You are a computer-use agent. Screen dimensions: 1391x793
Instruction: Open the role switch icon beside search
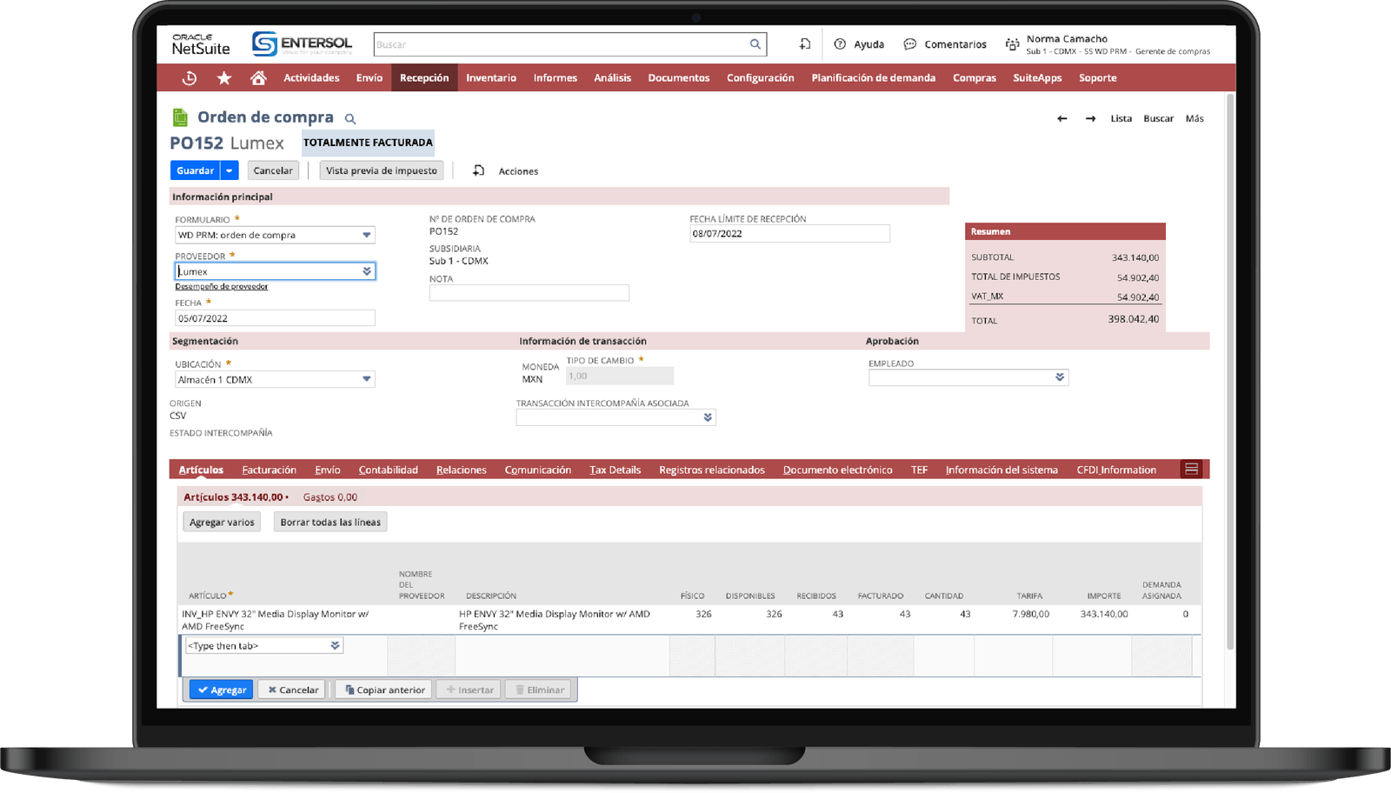(x=805, y=44)
